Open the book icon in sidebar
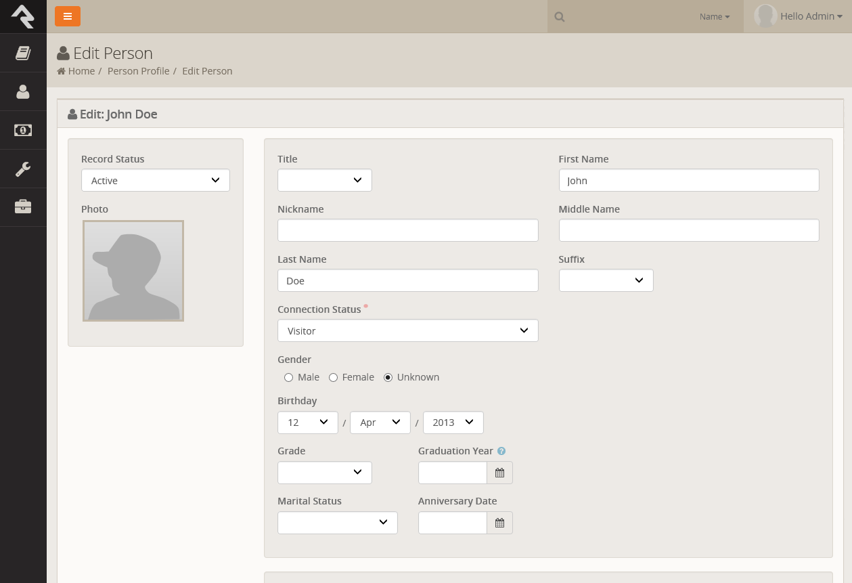Image resolution: width=852 pixels, height=583 pixels. click(23, 53)
